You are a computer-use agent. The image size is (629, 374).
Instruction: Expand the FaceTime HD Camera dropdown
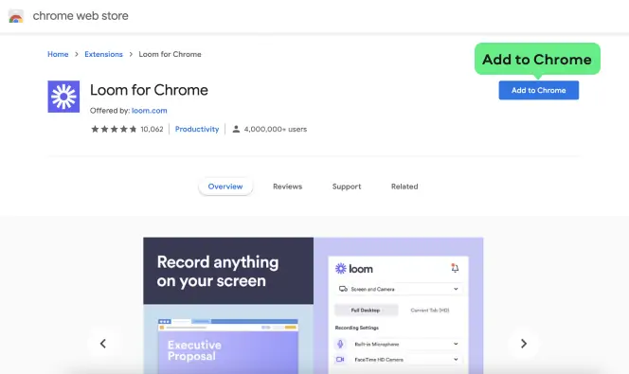tap(456, 359)
